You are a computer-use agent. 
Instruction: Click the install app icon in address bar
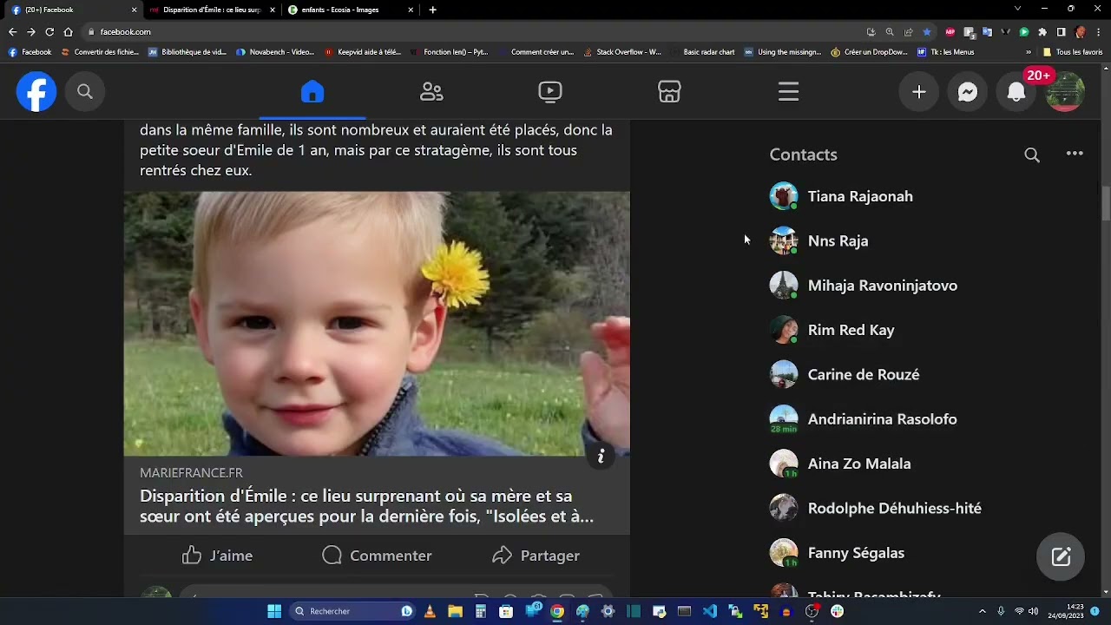tap(871, 32)
